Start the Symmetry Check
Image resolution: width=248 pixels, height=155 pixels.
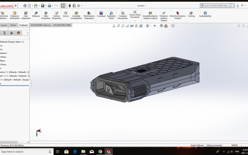(x=111, y=15)
